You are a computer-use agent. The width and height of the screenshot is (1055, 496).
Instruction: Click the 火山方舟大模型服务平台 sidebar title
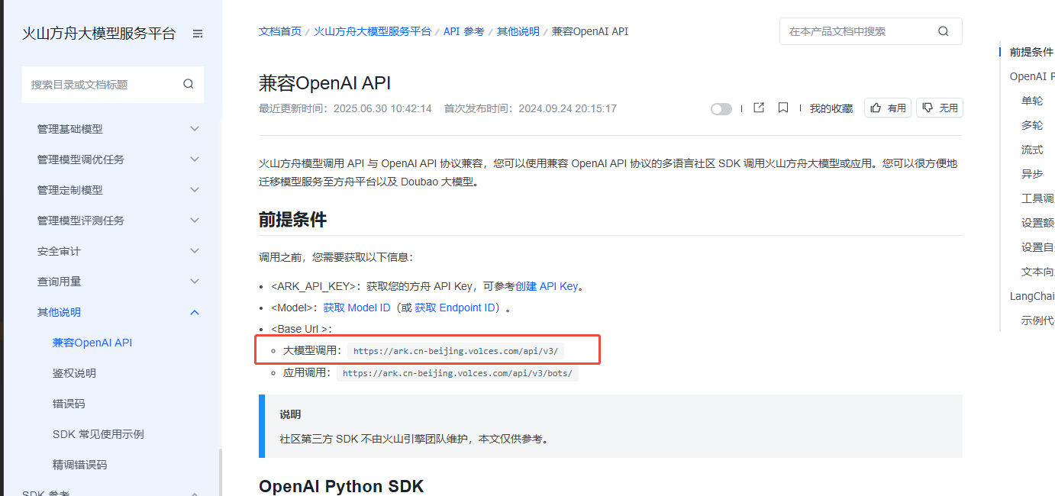[99, 34]
